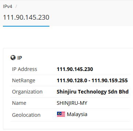Open the NetRange 111.90.128.0 - 111.90.159.255 link
The image size is (133, 131).
(92, 80)
